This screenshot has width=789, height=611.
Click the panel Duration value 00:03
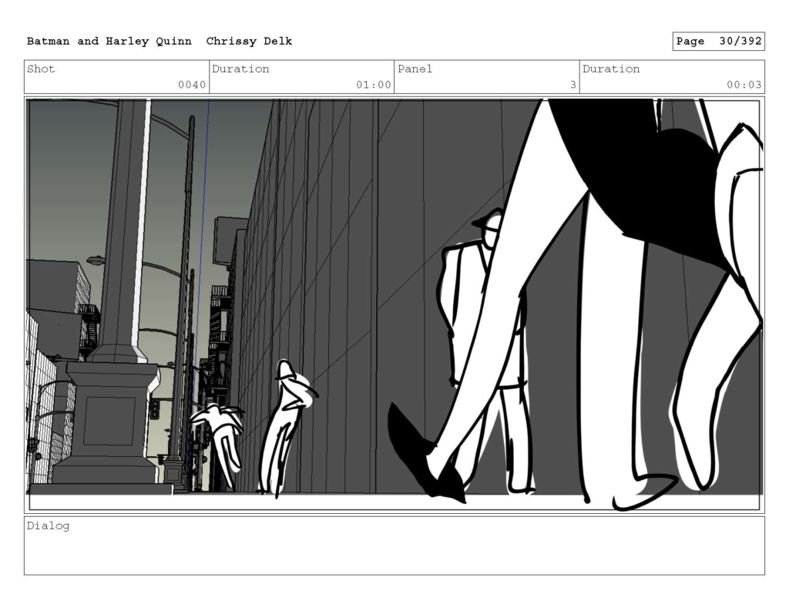click(744, 85)
